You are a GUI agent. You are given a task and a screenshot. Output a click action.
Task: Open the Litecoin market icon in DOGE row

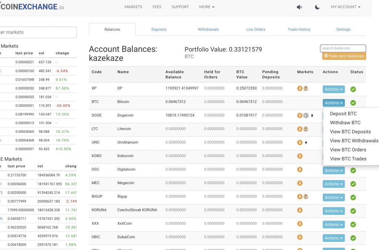click(x=306, y=115)
